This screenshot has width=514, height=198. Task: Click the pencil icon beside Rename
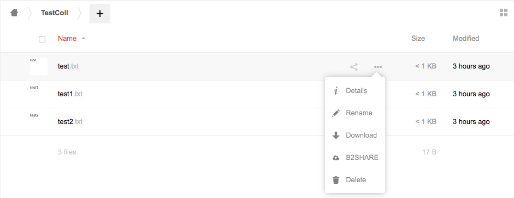pos(336,113)
